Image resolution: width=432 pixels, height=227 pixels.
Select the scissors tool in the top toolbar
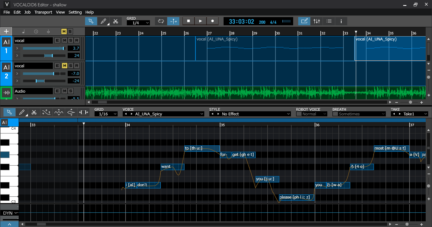[115, 21]
